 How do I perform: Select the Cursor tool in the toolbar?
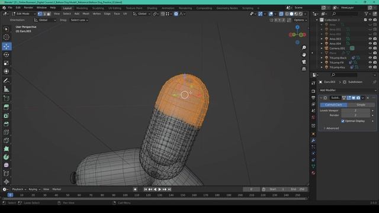pyautogui.click(x=7, y=37)
